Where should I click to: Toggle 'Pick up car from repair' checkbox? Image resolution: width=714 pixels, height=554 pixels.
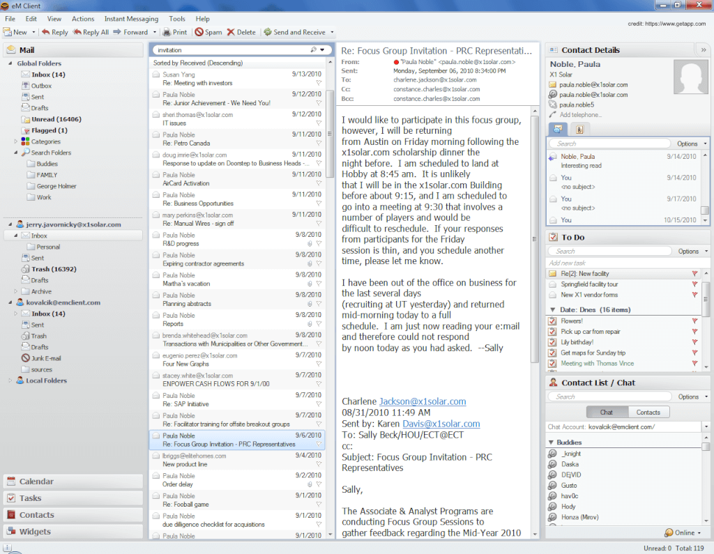552,332
